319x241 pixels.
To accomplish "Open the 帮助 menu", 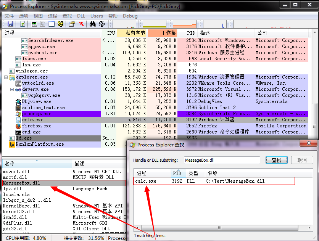I will click(x=113, y=16).
